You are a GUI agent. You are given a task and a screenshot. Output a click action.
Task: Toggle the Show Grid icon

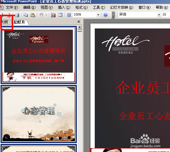69,15
